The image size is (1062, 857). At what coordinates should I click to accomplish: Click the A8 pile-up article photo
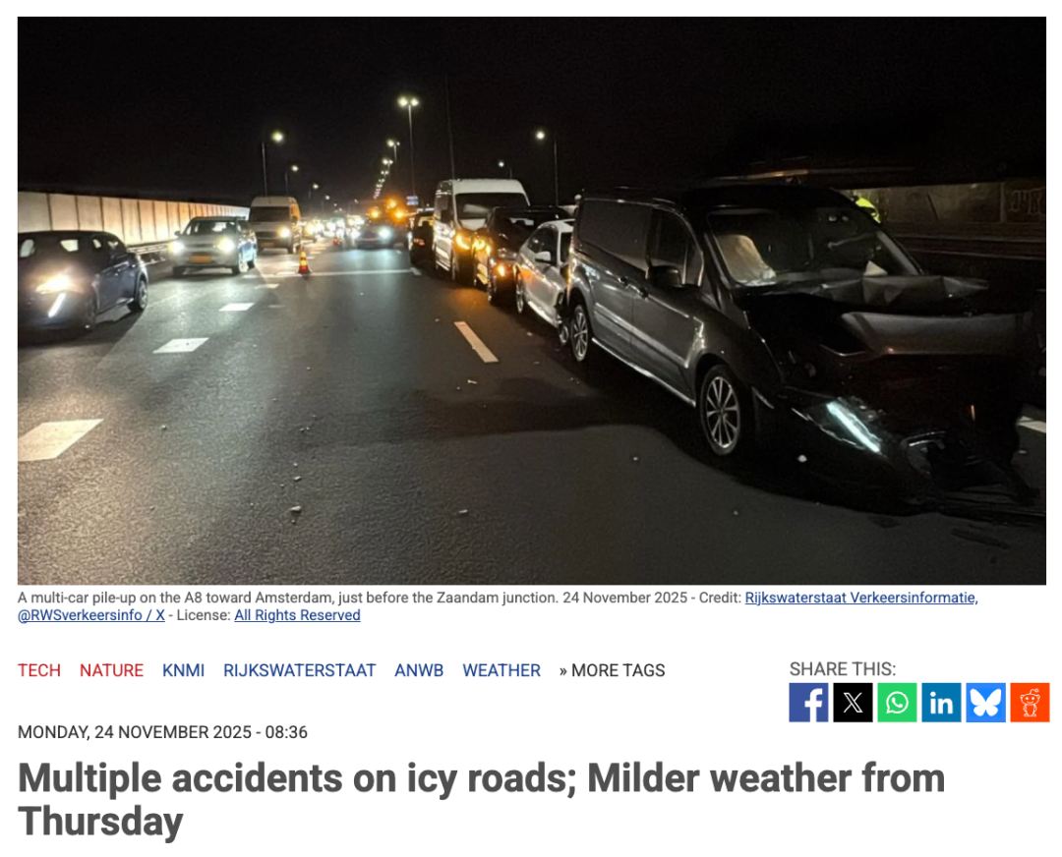coord(532,301)
